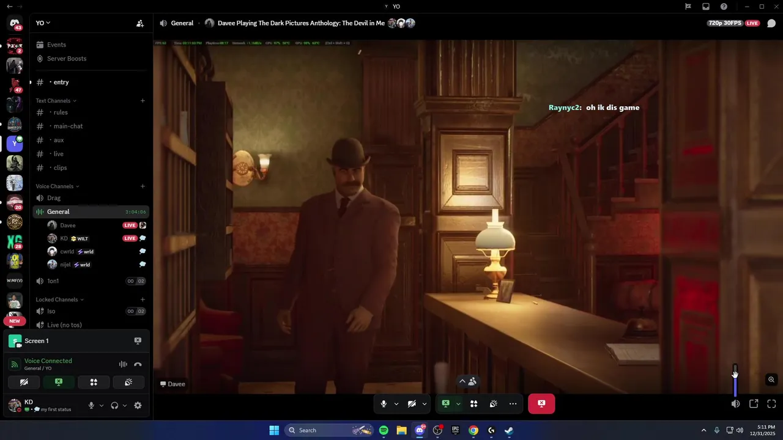Open Steam from the taskbar
This screenshot has height=440, width=783.
click(x=509, y=430)
